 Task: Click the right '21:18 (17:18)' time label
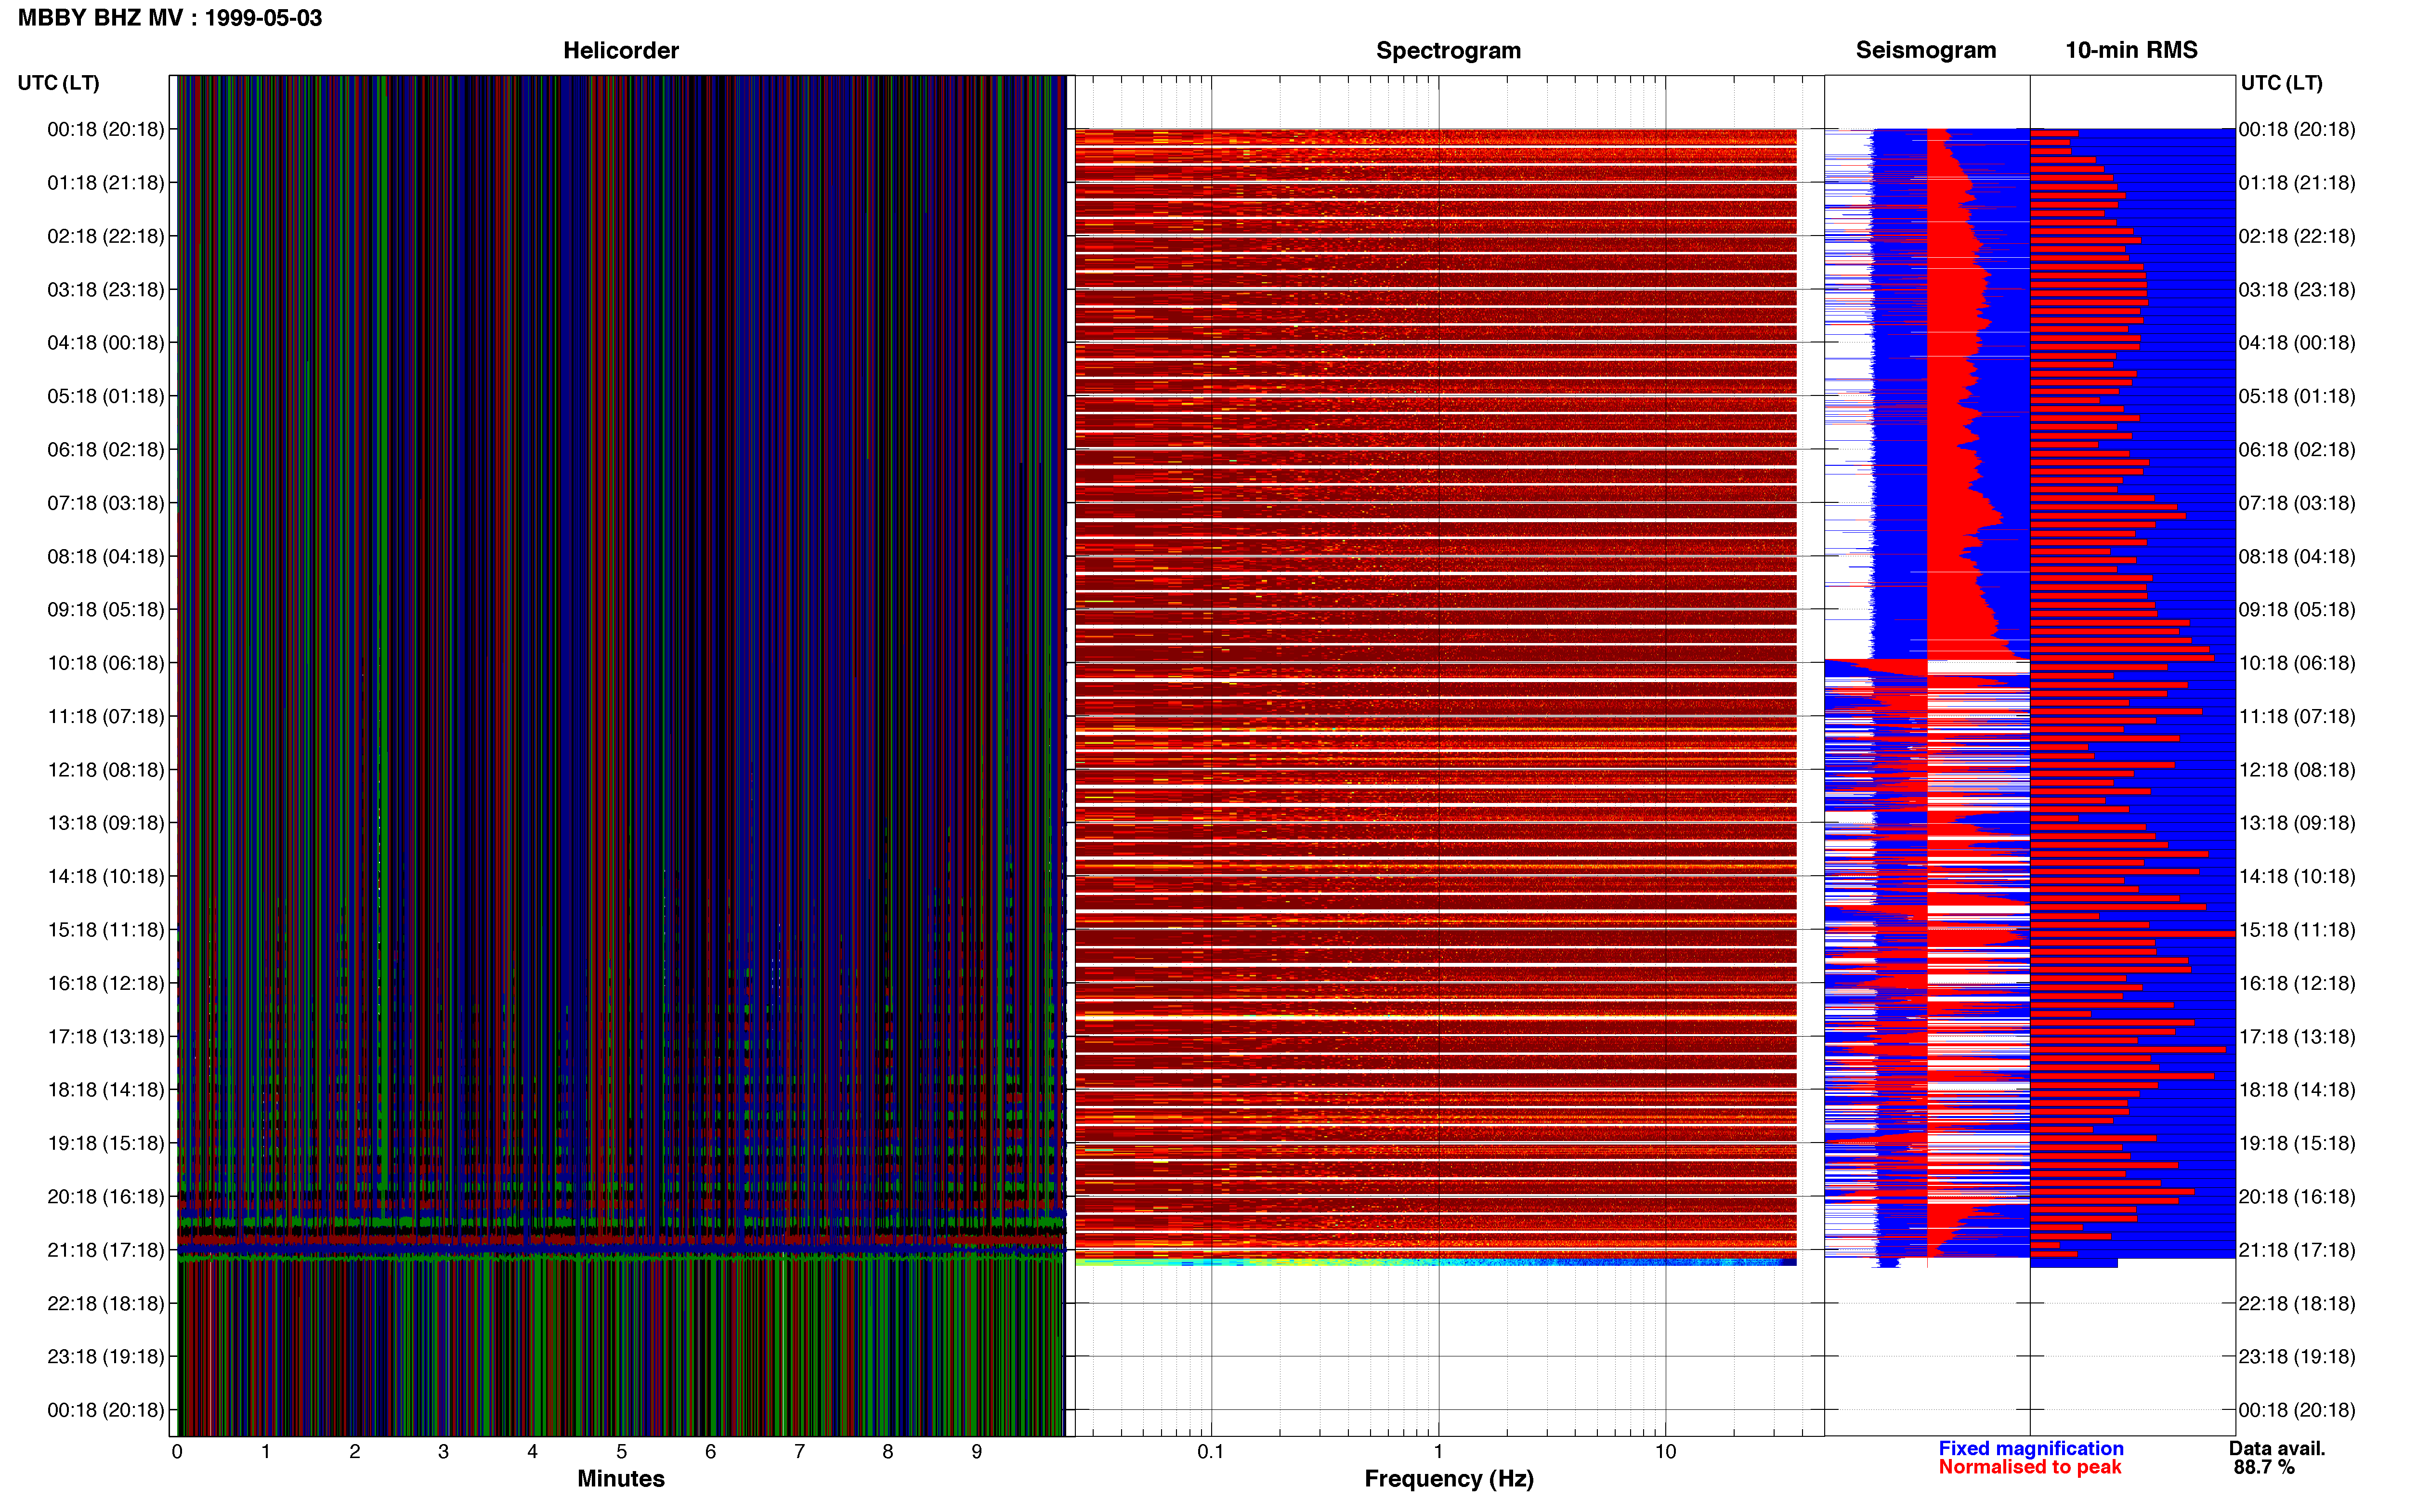(x=2297, y=1250)
